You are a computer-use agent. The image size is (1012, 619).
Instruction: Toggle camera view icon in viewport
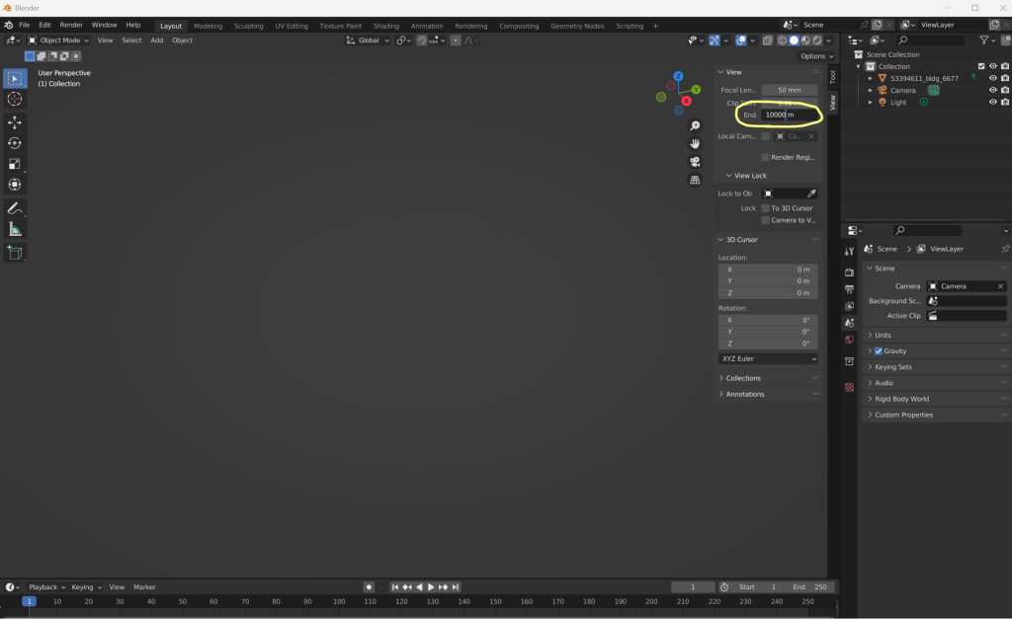(695, 162)
